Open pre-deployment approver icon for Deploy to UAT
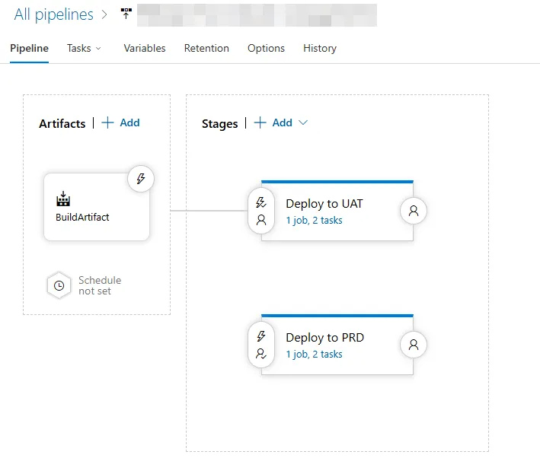The image size is (540, 458). (261, 220)
